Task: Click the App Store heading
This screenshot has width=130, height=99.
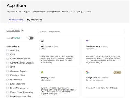Action: (16, 5)
